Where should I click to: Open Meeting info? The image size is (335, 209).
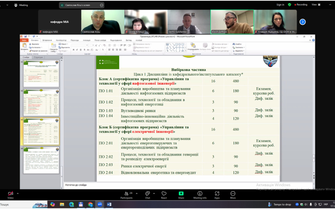tap(200, 195)
